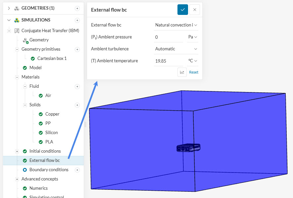293x198 pixels.
Task: Add a solid material with plus icon
Action: (77, 105)
